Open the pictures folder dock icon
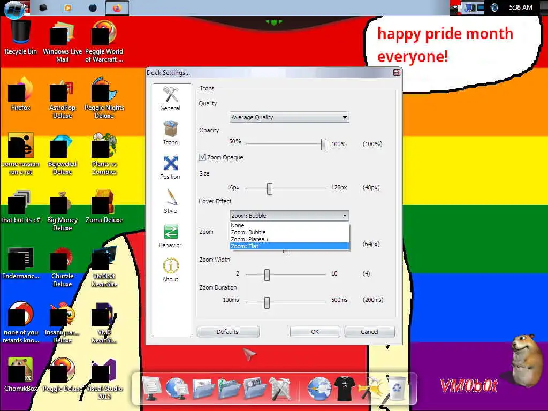The width and height of the screenshot is (548, 411). (255, 389)
